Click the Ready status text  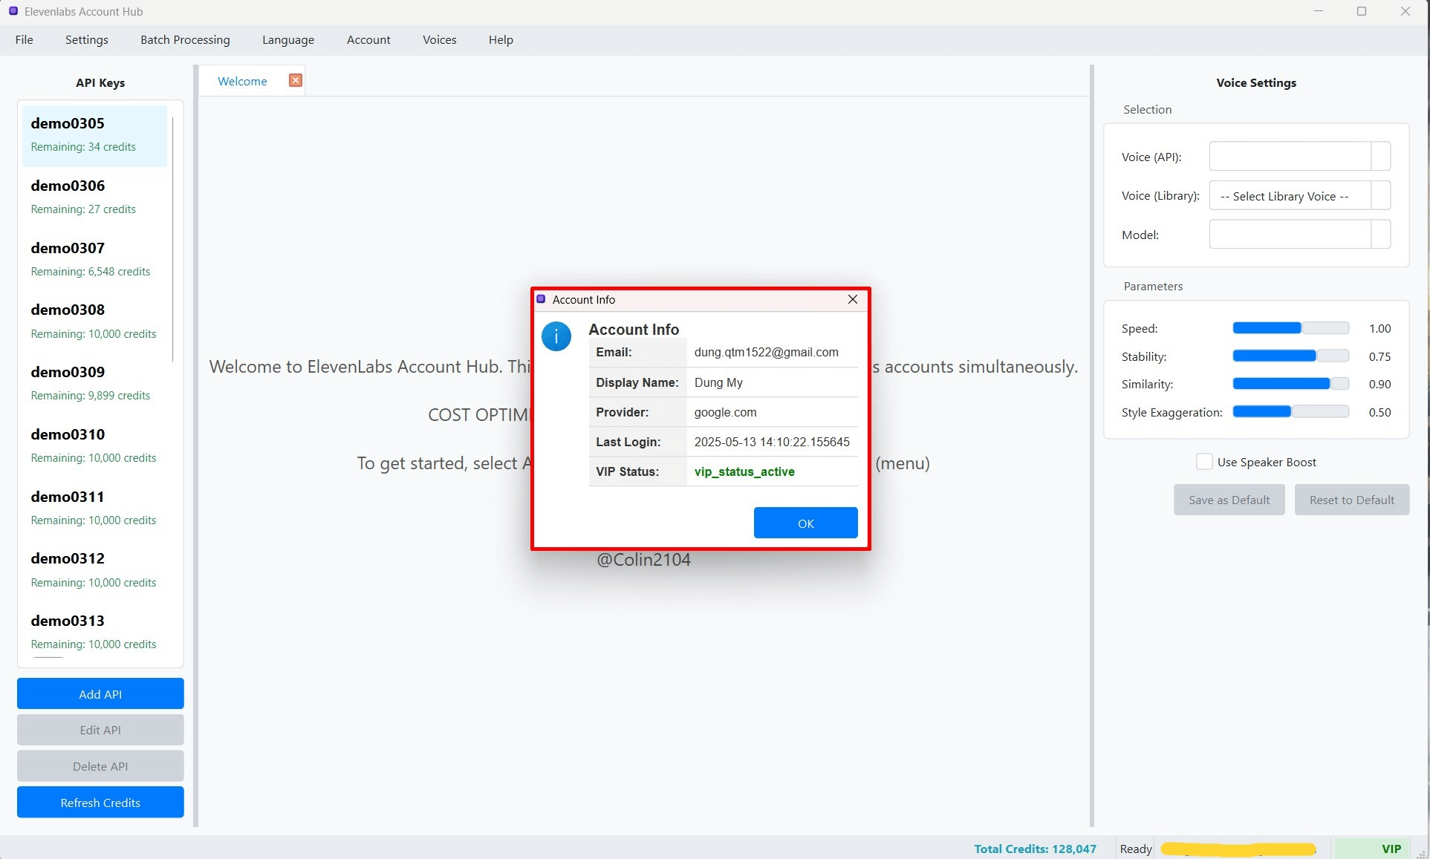click(x=1136, y=849)
